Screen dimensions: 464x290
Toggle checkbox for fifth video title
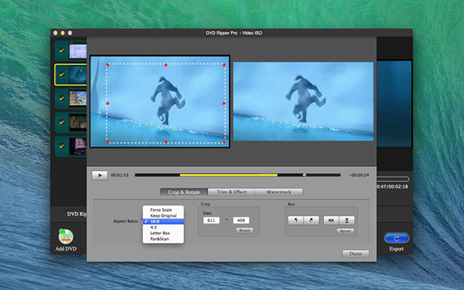tap(62, 146)
